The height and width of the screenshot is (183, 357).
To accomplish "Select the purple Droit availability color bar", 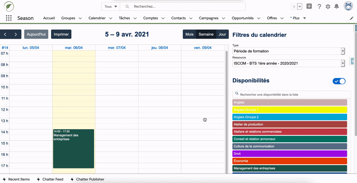I will point(290,154).
